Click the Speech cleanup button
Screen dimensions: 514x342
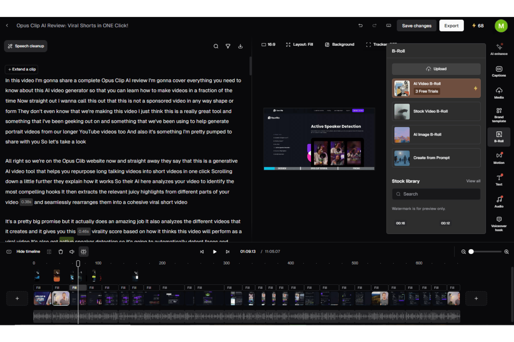click(x=26, y=46)
